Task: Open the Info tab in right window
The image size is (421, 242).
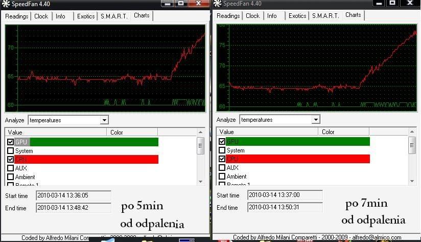Action: tap(272, 16)
